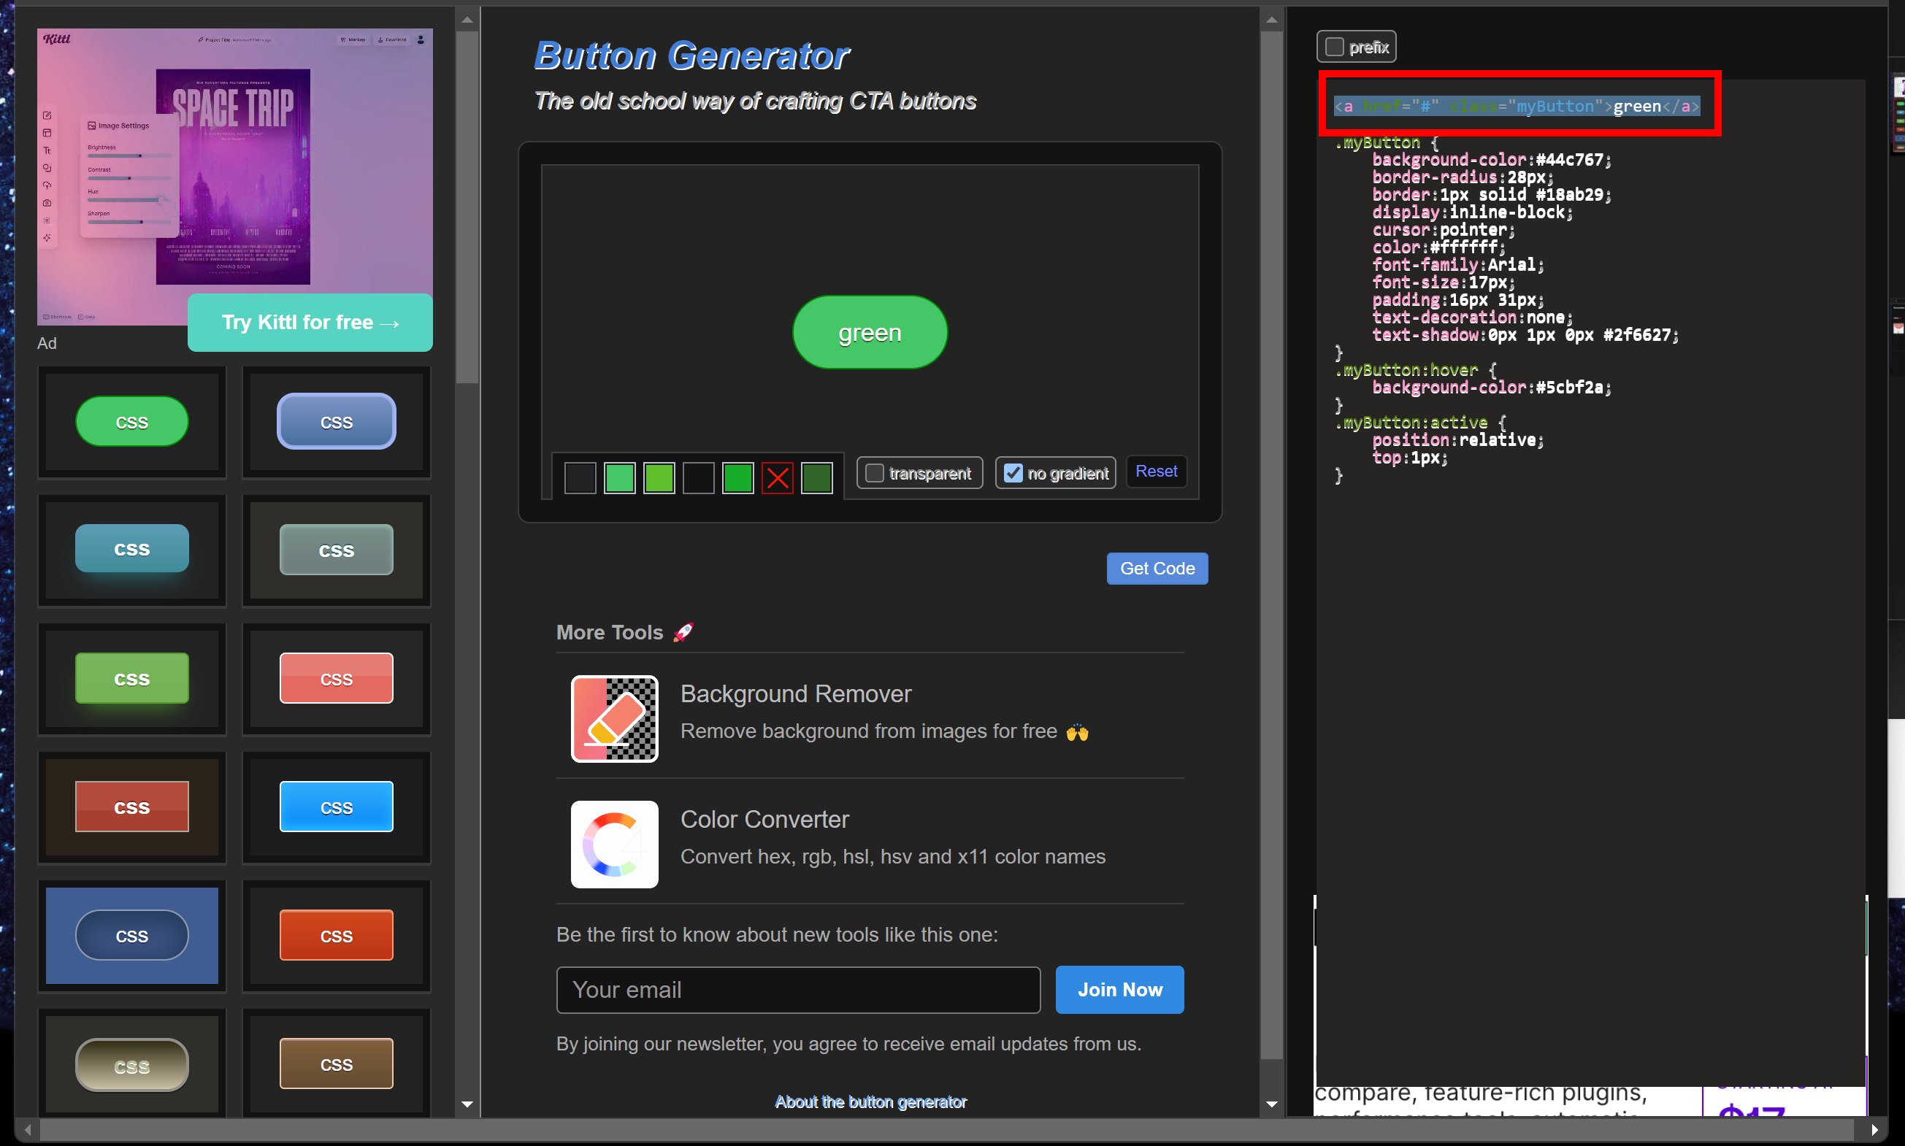Open About the button generator link

coord(870,1101)
